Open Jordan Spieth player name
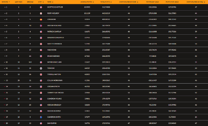 click(53, 87)
